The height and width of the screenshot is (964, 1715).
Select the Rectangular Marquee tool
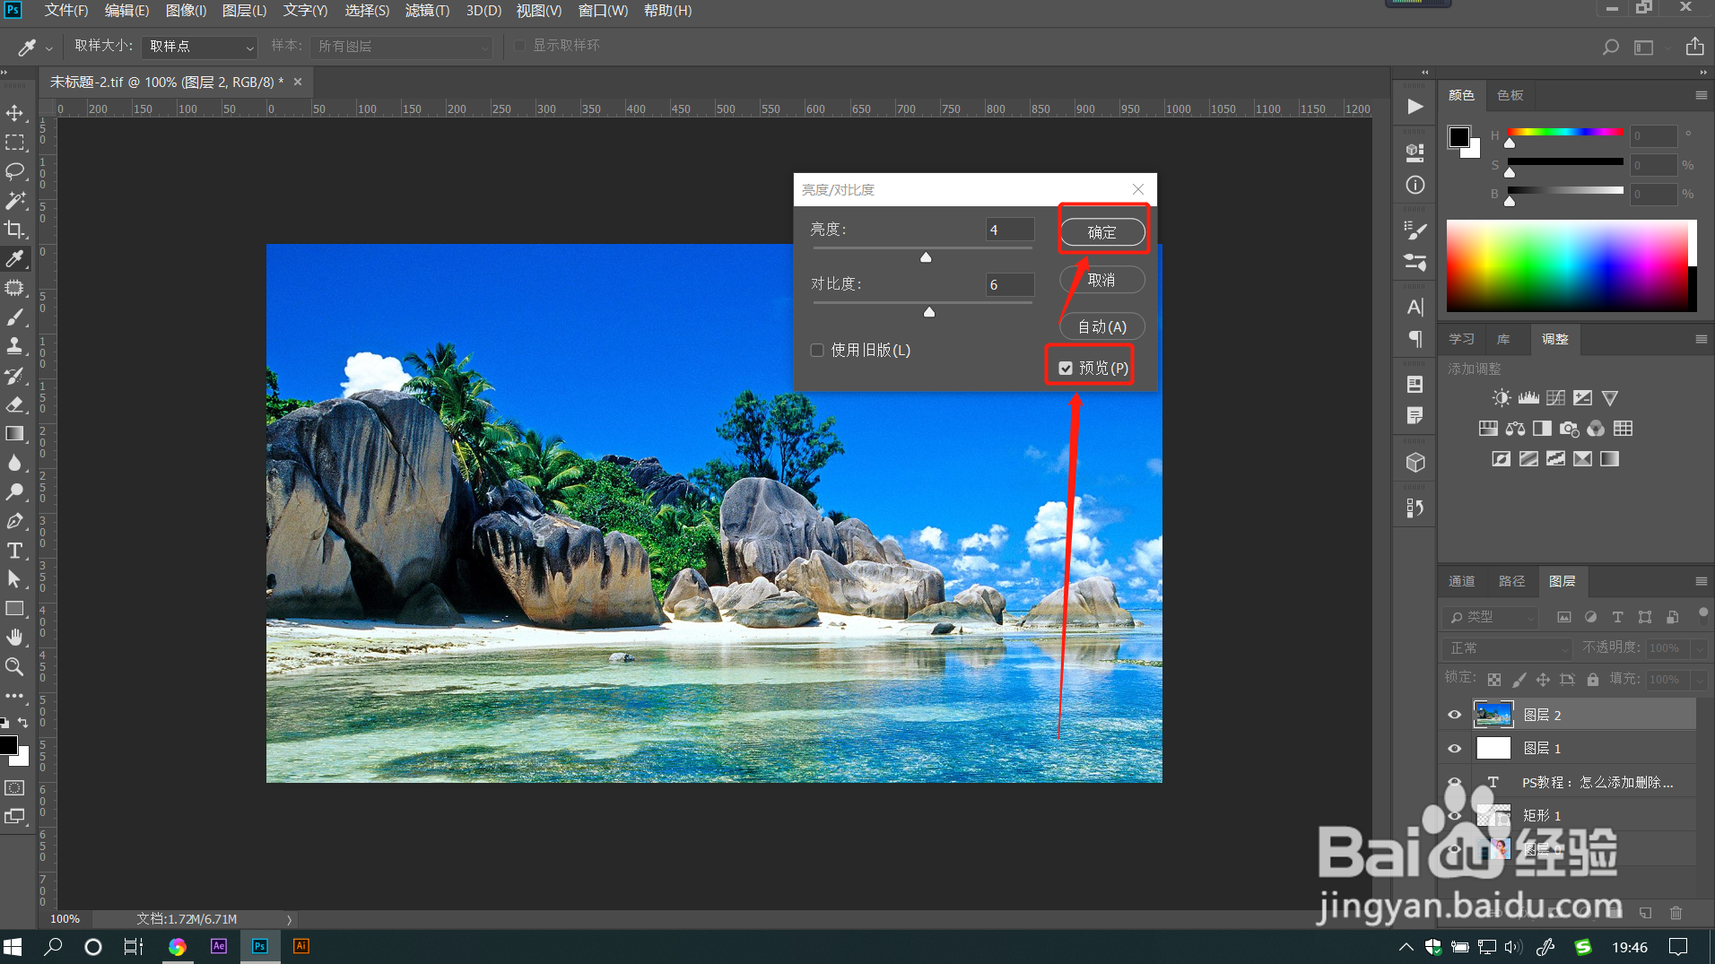tap(15, 143)
